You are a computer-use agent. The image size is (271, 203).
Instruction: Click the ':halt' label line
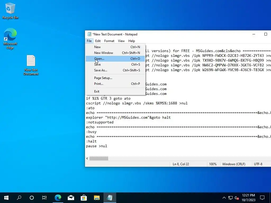pos(91,141)
